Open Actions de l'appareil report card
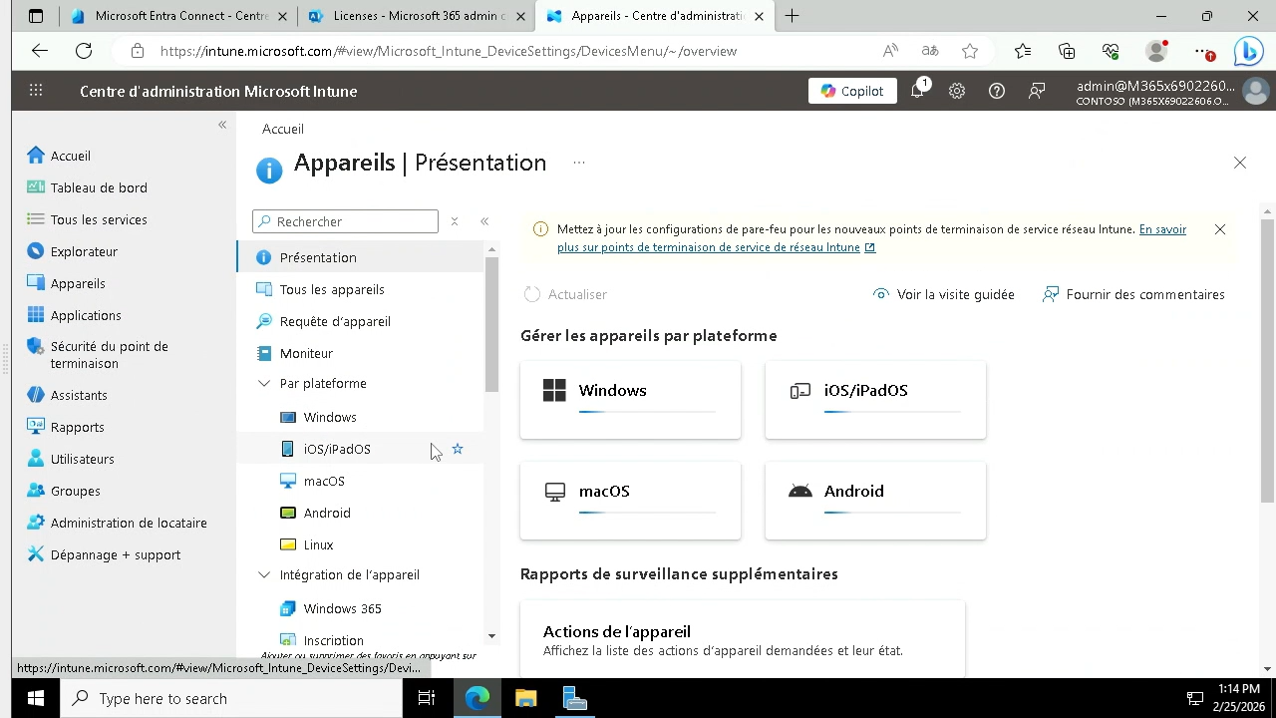 tap(742, 639)
